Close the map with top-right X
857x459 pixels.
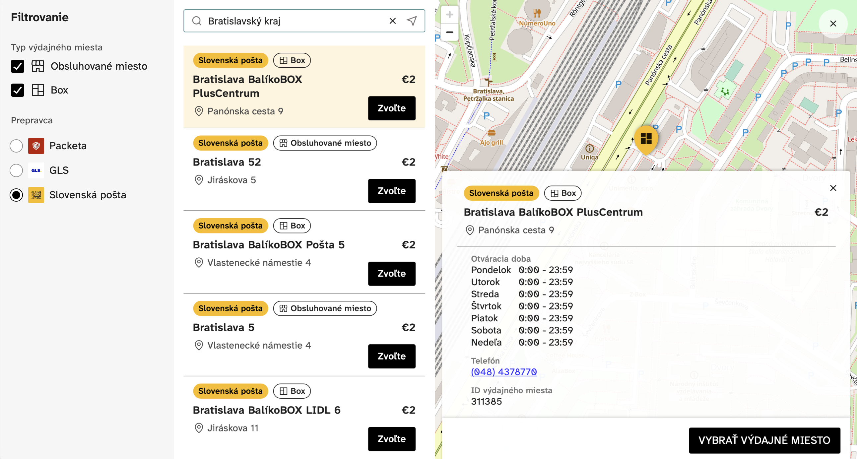pos(833,24)
